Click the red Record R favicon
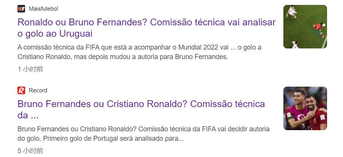The height and width of the screenshot is (157, 343). tap(21, 90)
